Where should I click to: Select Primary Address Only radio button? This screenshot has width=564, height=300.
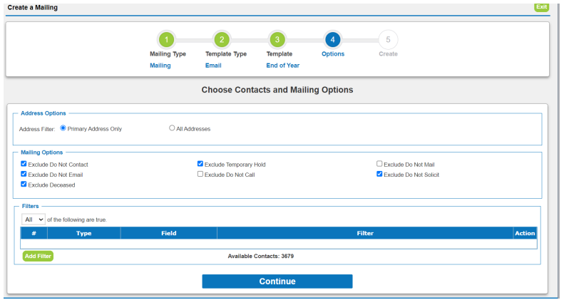pos(63,128)
